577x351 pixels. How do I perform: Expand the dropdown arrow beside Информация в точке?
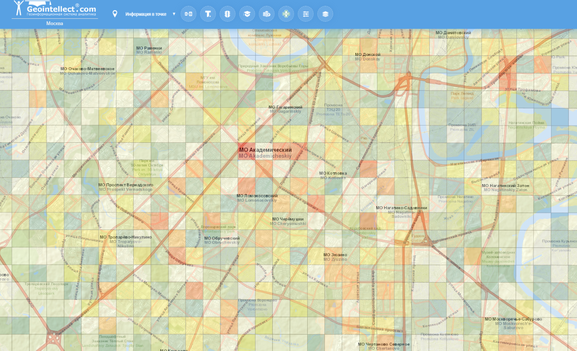[174, 14]
